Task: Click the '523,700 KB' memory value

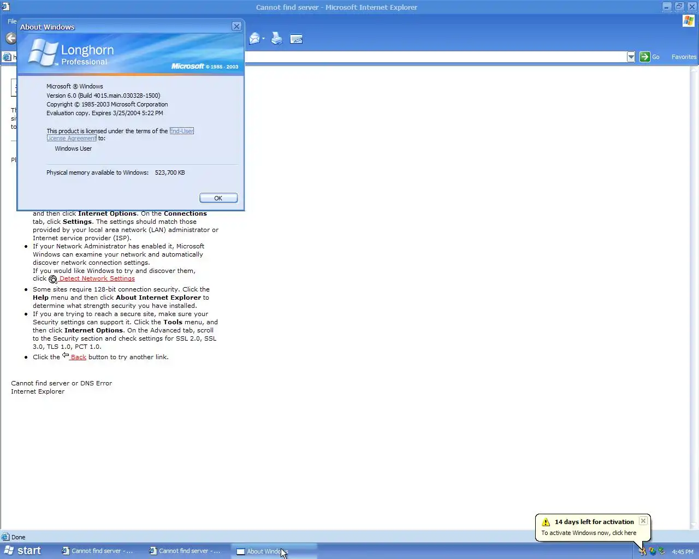Action: 170,173
